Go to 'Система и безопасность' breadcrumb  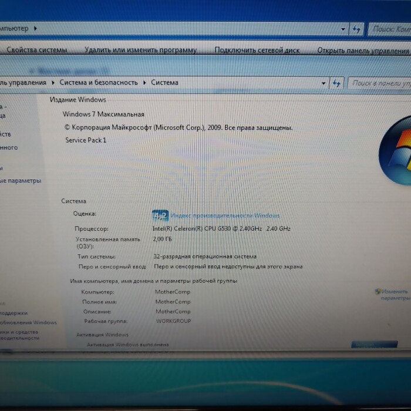point(99,82)
